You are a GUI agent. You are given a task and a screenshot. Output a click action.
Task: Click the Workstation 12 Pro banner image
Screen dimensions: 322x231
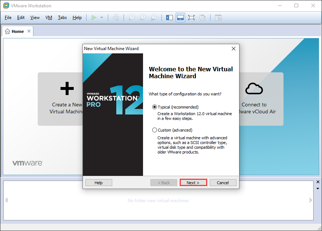point(113,114)
